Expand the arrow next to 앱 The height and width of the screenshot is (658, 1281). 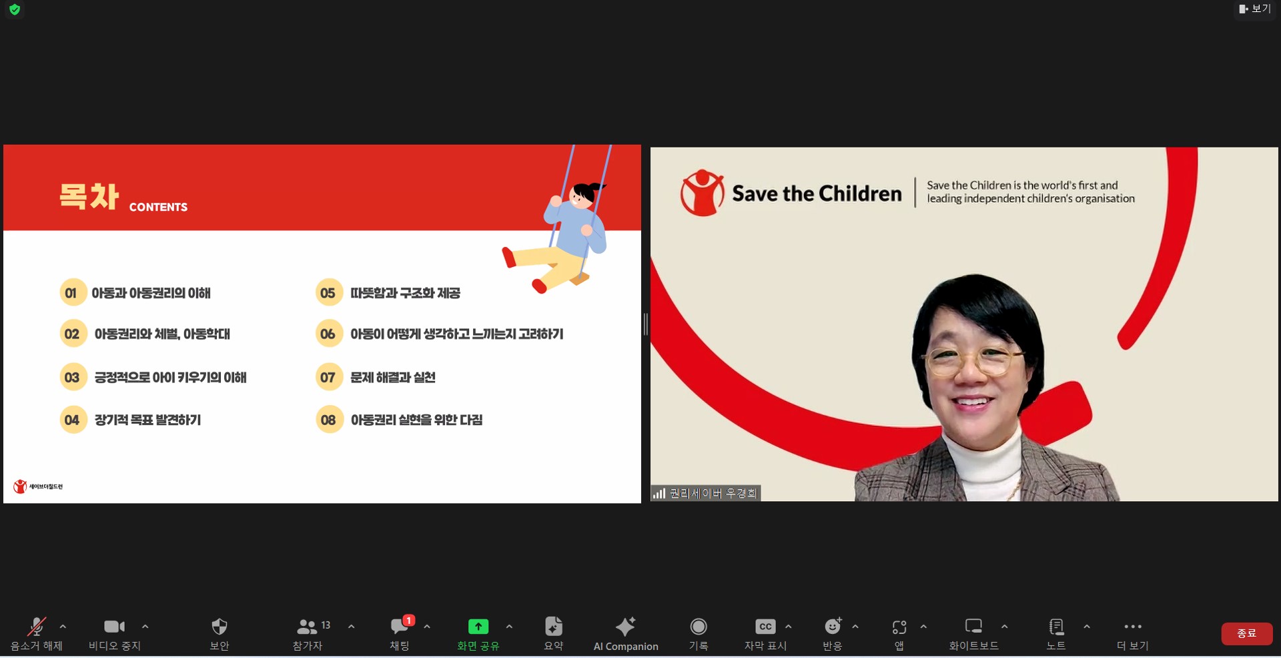coord(923,627)
